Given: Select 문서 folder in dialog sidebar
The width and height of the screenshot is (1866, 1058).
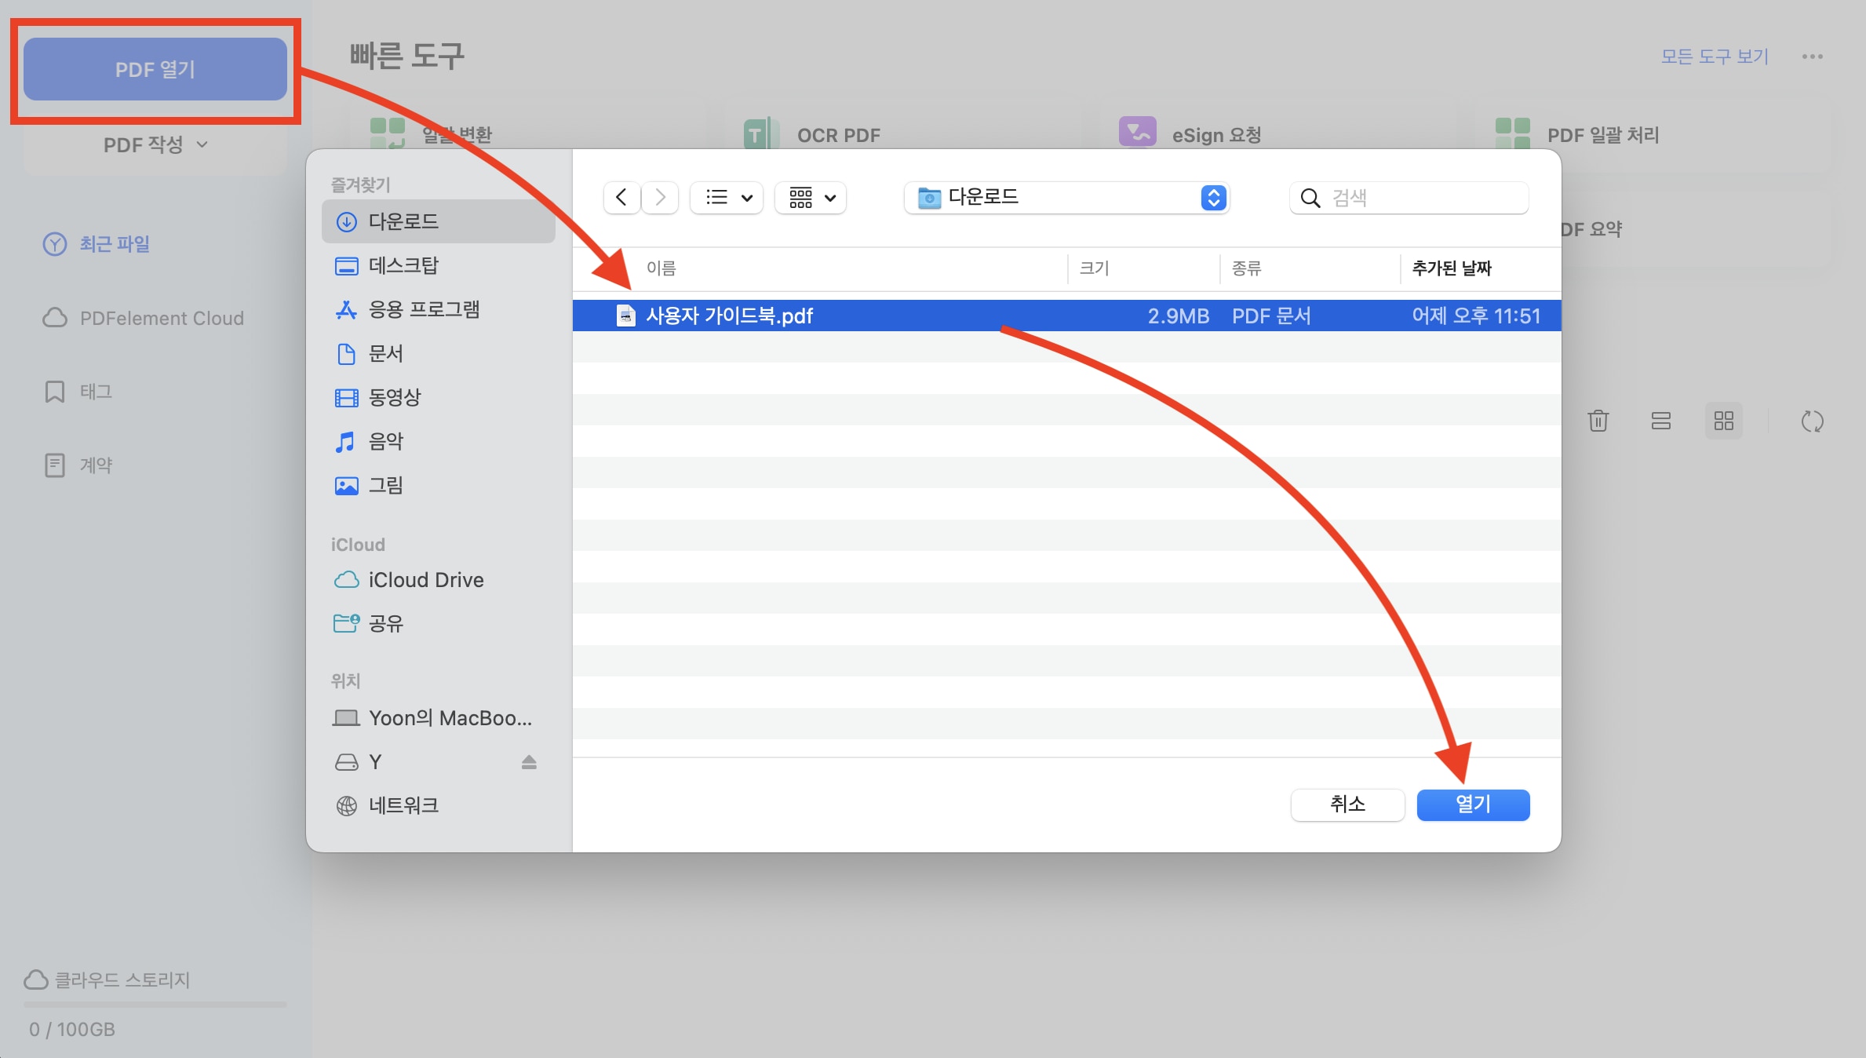Looking at the screenshot, I should (439, 353).
